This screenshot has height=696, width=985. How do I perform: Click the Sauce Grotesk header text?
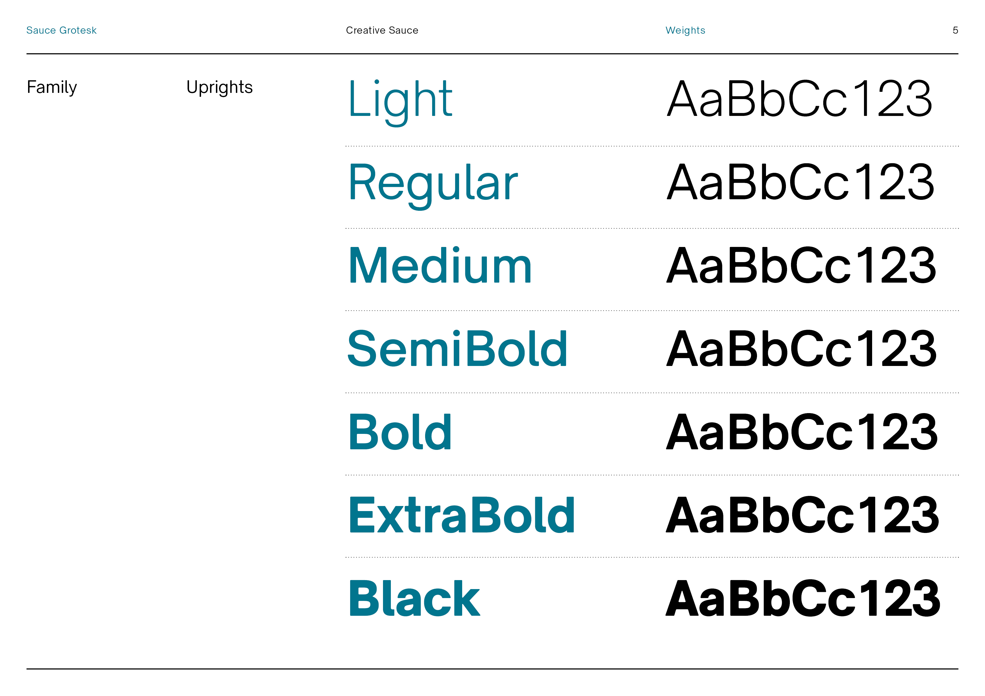point(61,30)
